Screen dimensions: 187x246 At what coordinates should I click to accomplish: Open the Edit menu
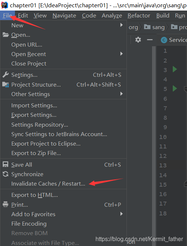23,16
